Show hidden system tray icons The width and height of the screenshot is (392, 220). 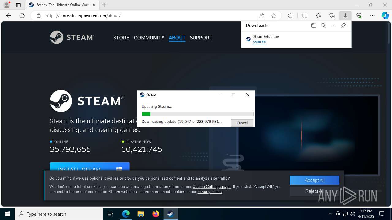(330, 214)
